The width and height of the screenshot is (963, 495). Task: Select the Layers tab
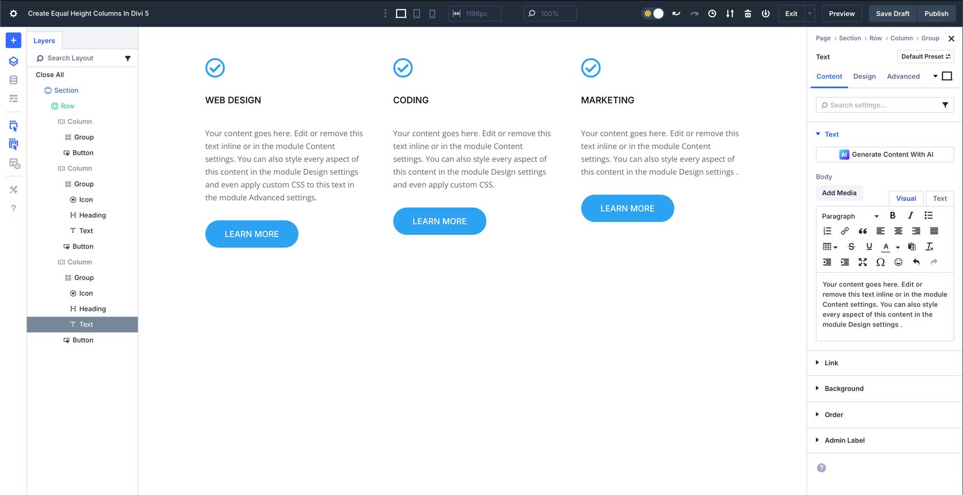(x=44, y=41)
